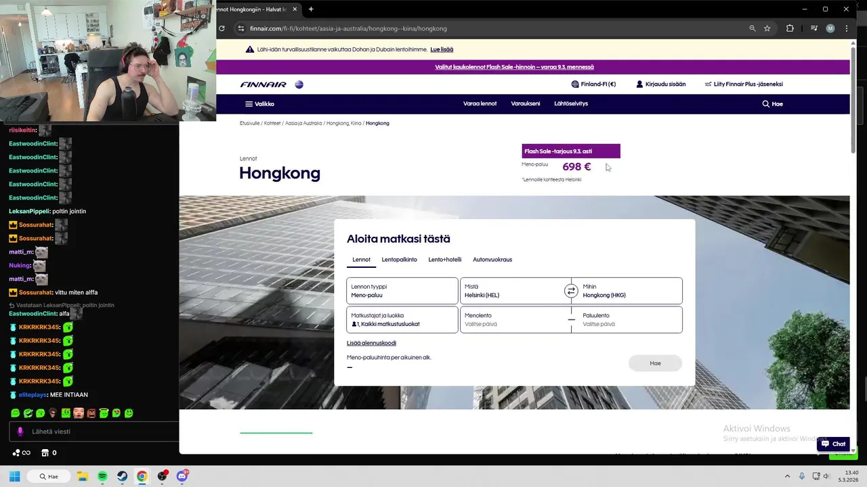Reload the Finnair page

coord(221,28)
